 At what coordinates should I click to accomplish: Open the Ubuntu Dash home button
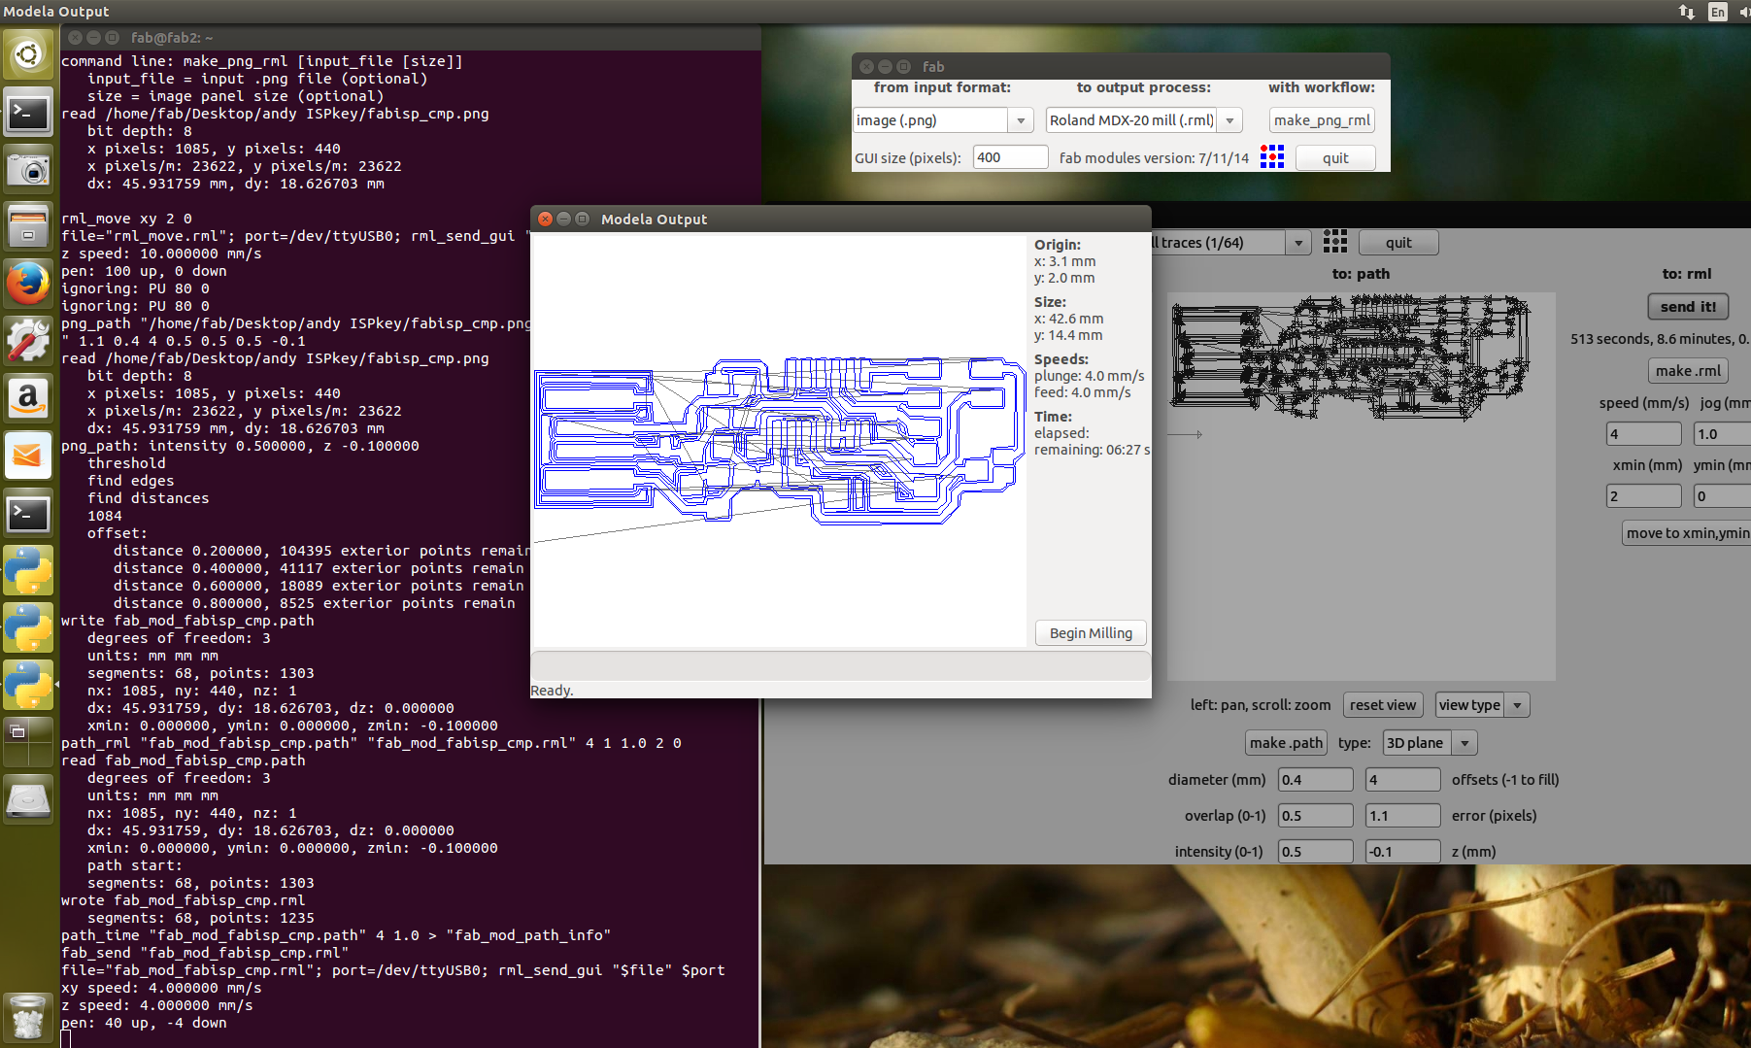tap(28, 54)
